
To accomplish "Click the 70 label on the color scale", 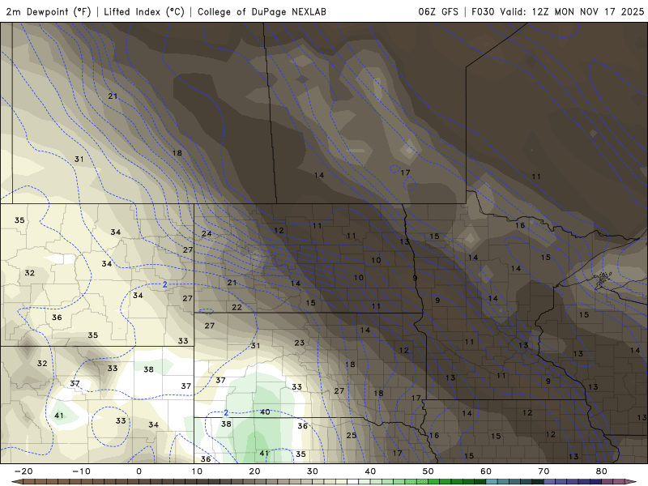I will tap(544, 471).
